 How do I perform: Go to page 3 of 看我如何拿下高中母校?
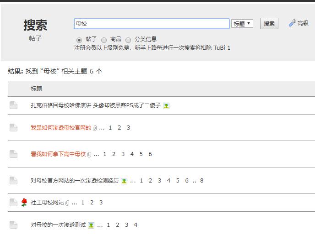coord(123,154)
